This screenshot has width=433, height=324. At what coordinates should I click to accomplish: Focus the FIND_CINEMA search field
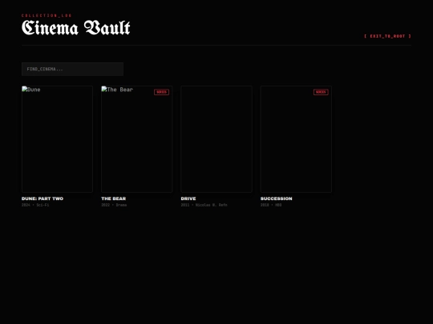(72, 69)
